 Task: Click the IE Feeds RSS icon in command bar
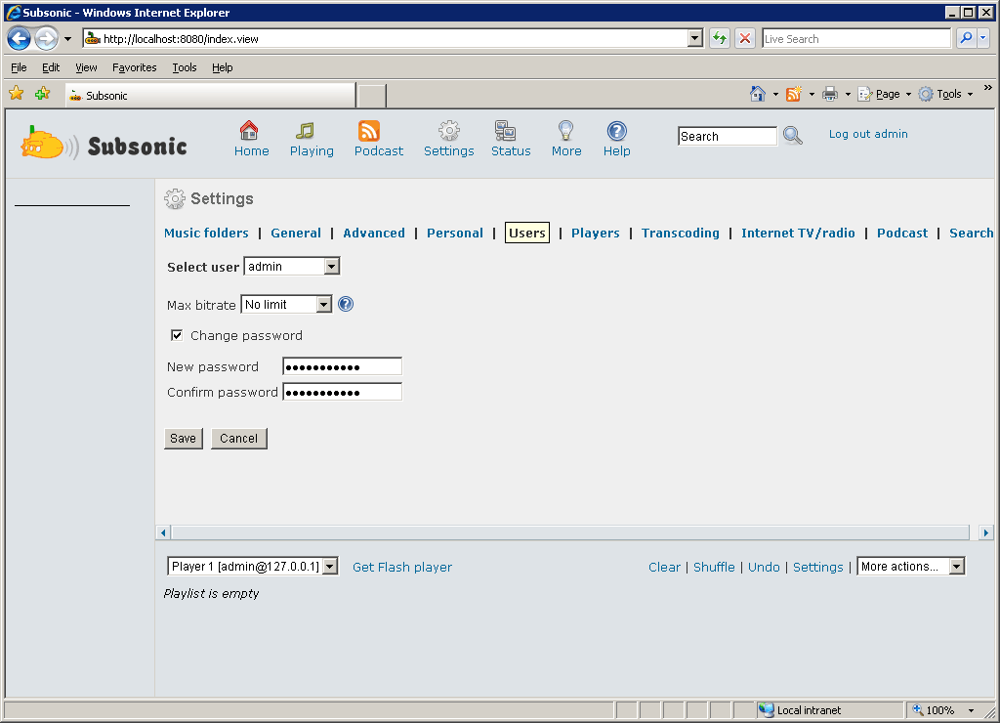[x=794, y=94]
